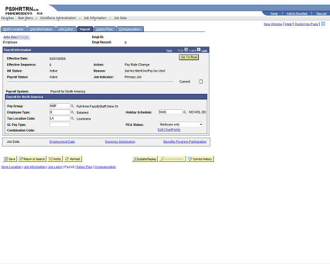Image resolution: width=330 pixels, height=264 pixels.
Task: Expand the FICA Status dropdown
Action: point(181,124)
